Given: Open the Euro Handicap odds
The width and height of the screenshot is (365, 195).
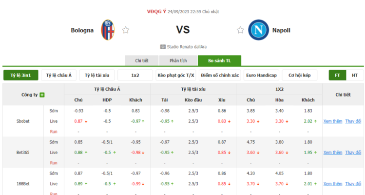Looking at the screenshot, I should (261, 75).
